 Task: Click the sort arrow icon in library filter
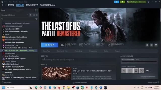click(31, 15)
